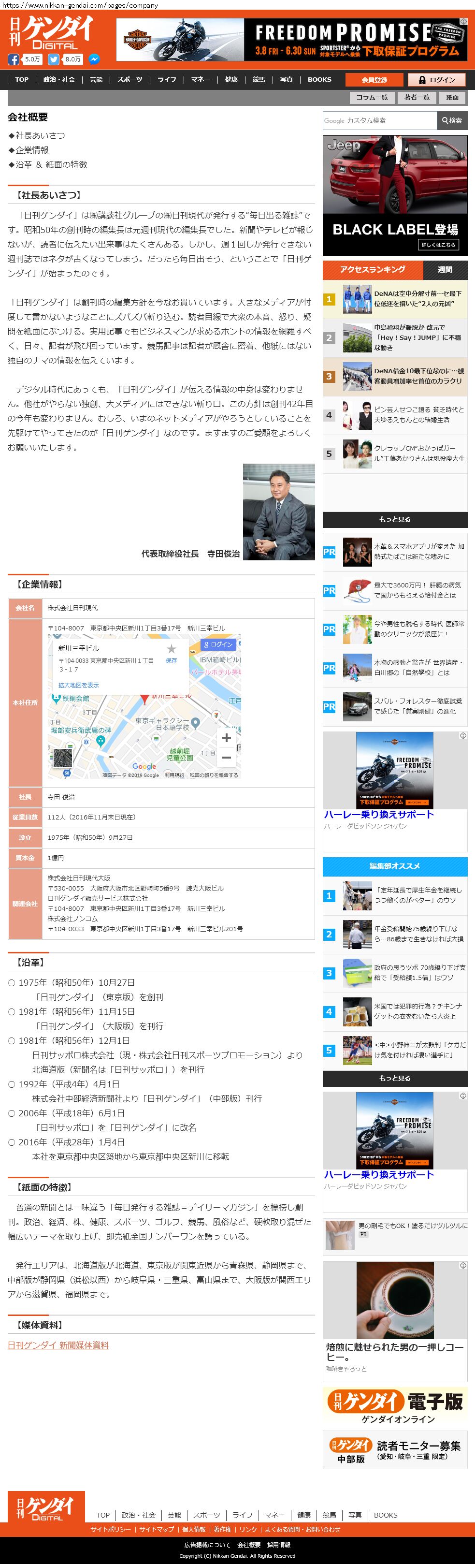Click the Facebook icon in the header
This screenshot has width=475, height=1564.
coord(14,59)
